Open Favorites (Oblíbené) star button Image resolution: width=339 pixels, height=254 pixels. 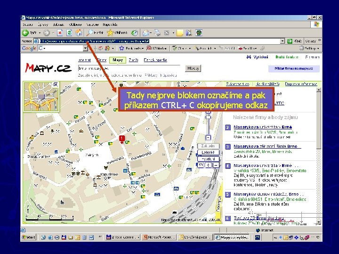[117, 32]
